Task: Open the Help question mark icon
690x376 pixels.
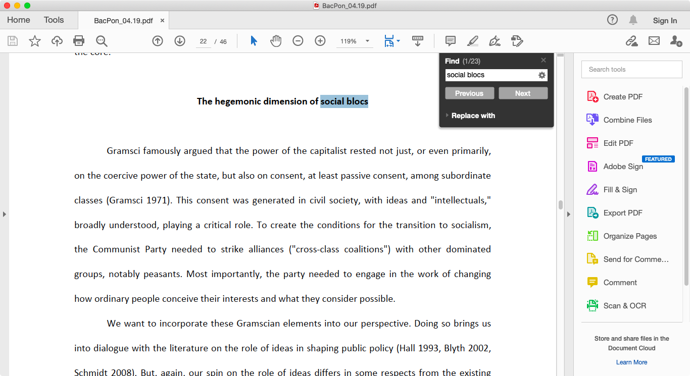Action: click(612, 20)
